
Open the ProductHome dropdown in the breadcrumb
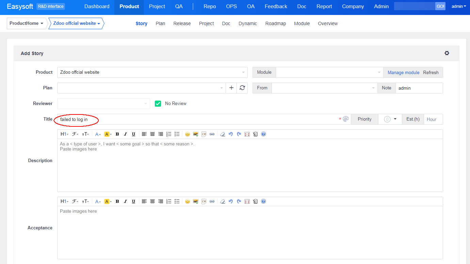click(x=27, y=23)
